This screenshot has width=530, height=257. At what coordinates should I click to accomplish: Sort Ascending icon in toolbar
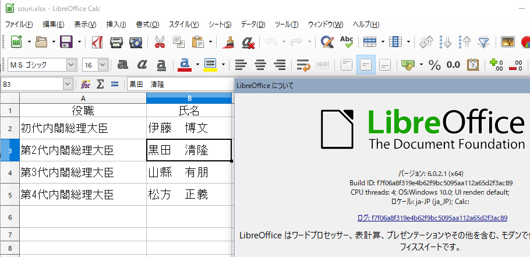click(x=446, y=42)
